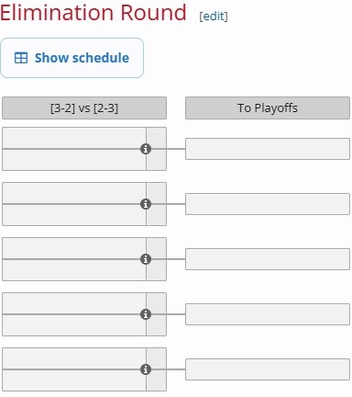Select the To Playoffs column header

(268, 108)
